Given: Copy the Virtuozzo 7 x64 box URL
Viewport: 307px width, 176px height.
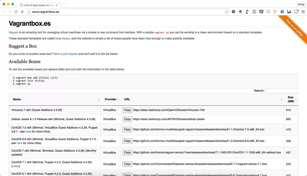Looking at the screenshot, I should click(x=127, y=110).
